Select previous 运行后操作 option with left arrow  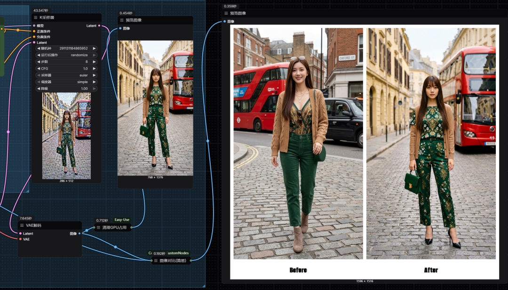click(x=39, y=55)
